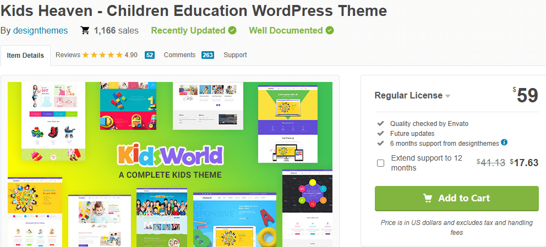Select the Item Details tab
The width and height of the screenshot is (546, 247).
click(25, 56)
